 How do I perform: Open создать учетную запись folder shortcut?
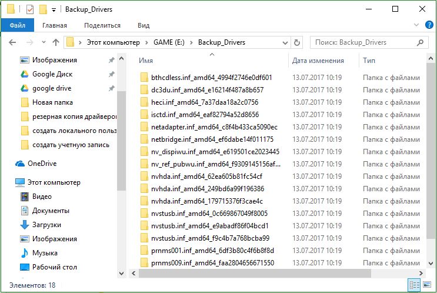pos(71,145)
